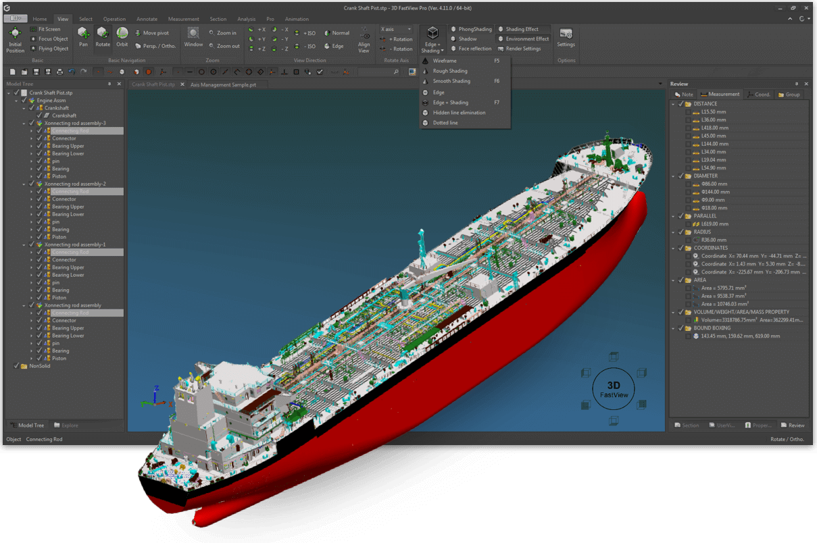Choose Dotted line menu entry
Image resolution: width=817 pixels, height=543 pixels.
(465, 123)
